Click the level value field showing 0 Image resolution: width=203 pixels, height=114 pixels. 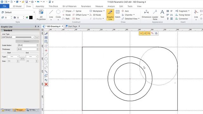(7, 17)
